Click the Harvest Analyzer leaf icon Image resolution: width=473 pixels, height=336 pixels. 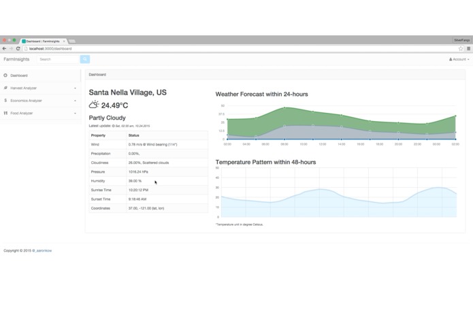pos(5,88)
